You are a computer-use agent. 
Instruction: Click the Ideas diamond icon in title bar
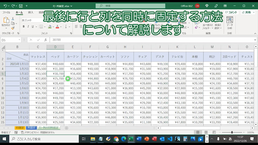(x=207, y=6)
